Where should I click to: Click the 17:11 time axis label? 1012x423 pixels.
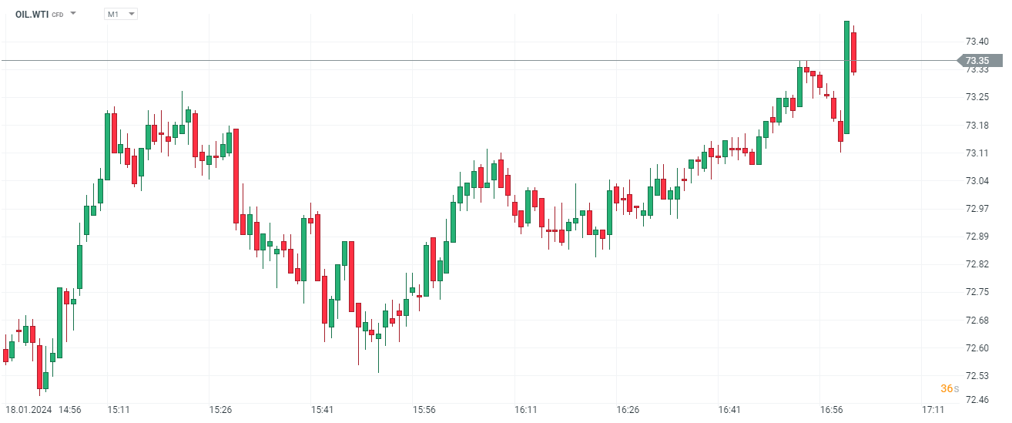[934, 410]
